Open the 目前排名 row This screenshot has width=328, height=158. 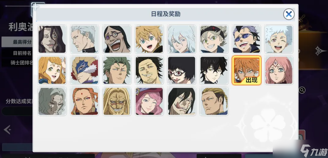(18, 53)
